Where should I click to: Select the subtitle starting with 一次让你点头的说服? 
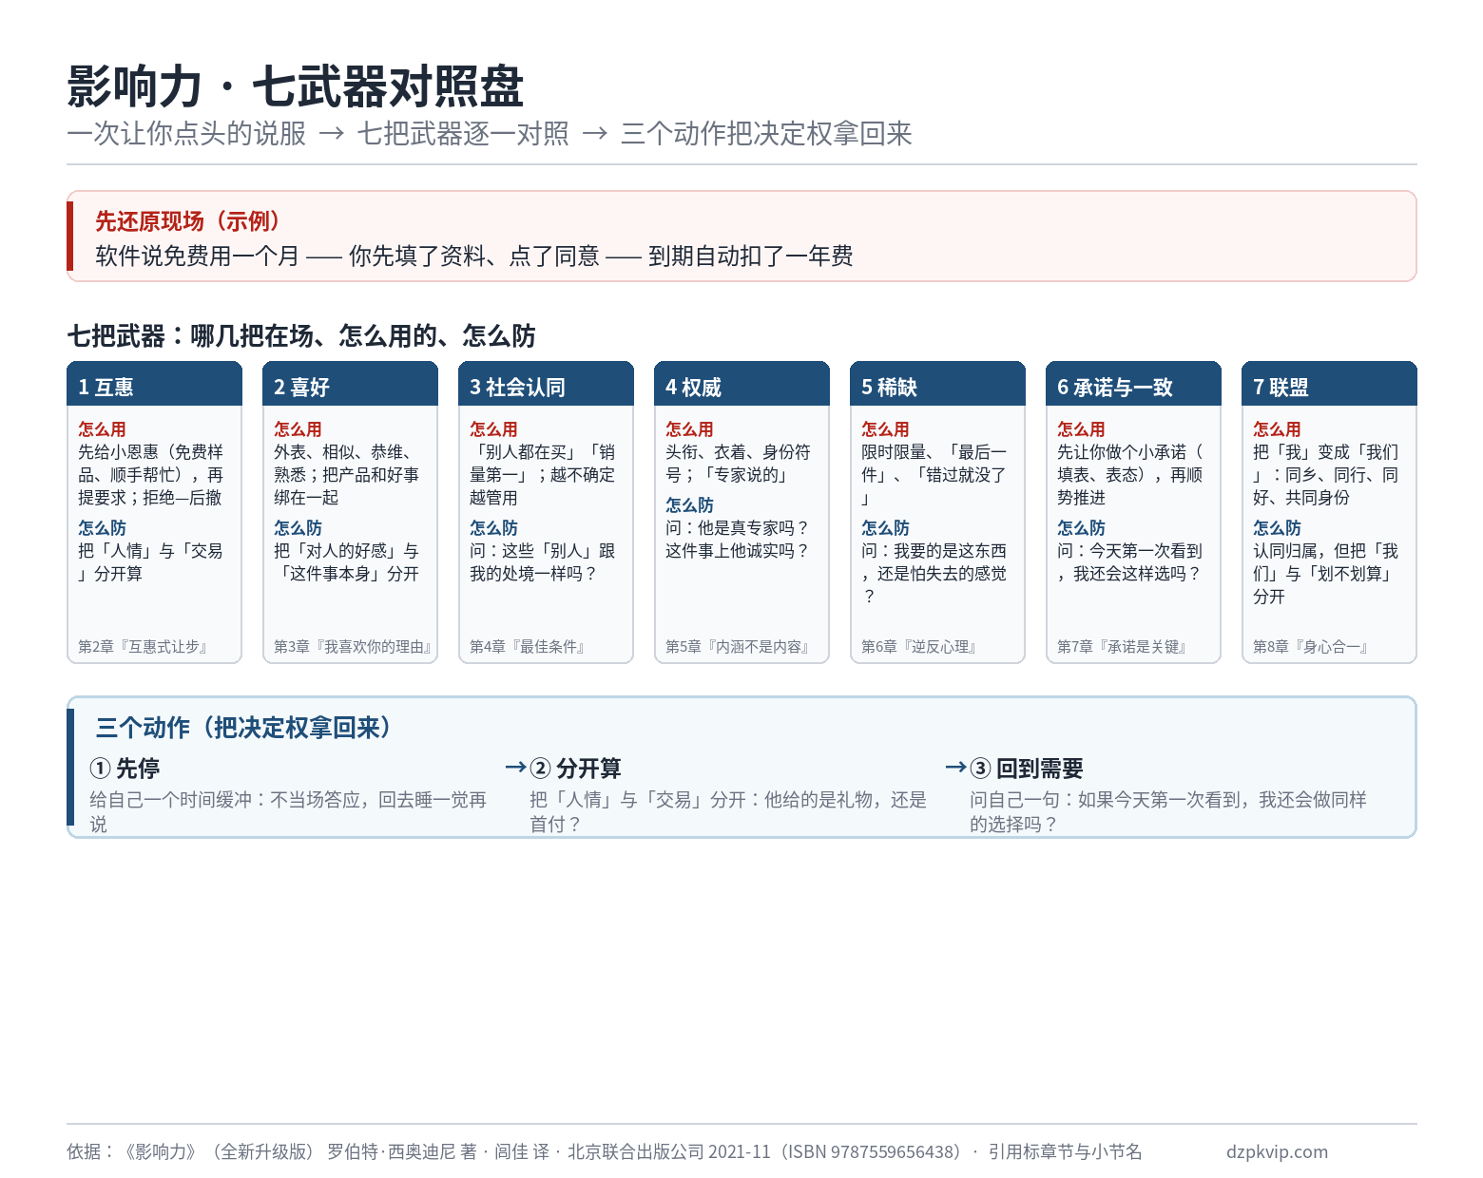pyautogui.click(x=490, y=134)
